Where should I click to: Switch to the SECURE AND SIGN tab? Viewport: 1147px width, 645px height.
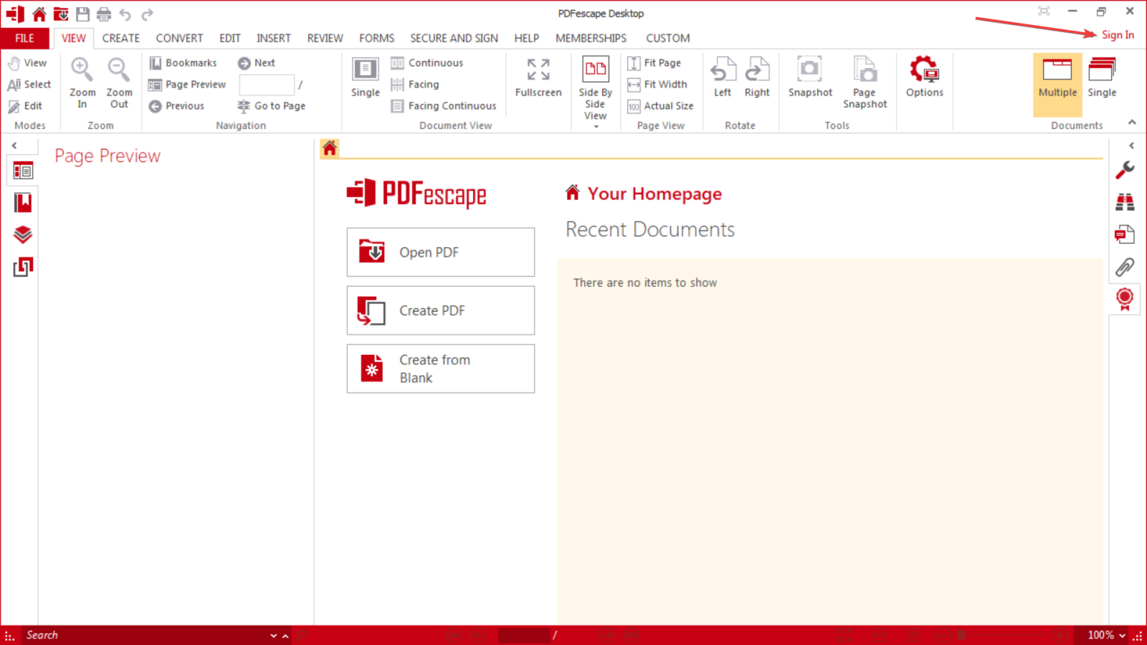click(x=454, y=38)
